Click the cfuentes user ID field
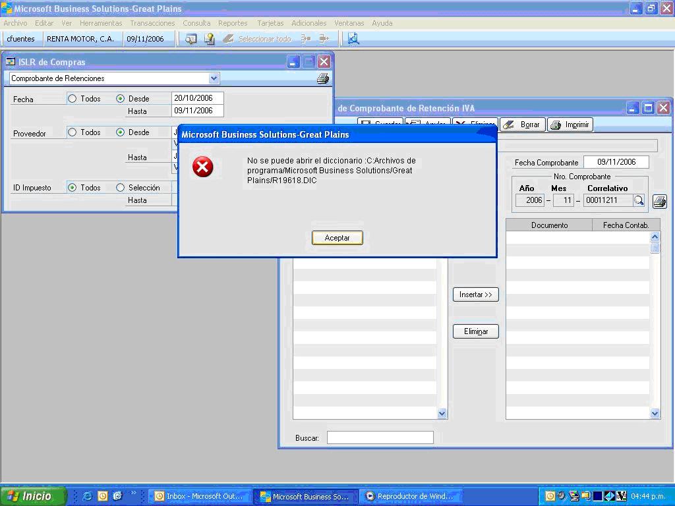 [x=23, y=39]
